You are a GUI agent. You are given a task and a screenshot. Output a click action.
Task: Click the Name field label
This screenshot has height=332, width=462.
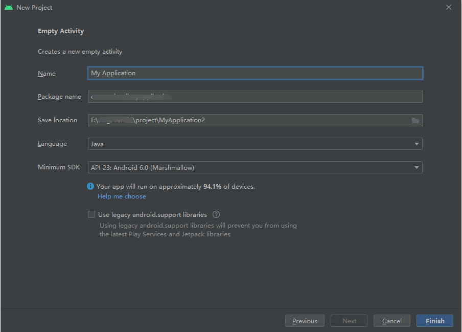[x=47, y=74]
